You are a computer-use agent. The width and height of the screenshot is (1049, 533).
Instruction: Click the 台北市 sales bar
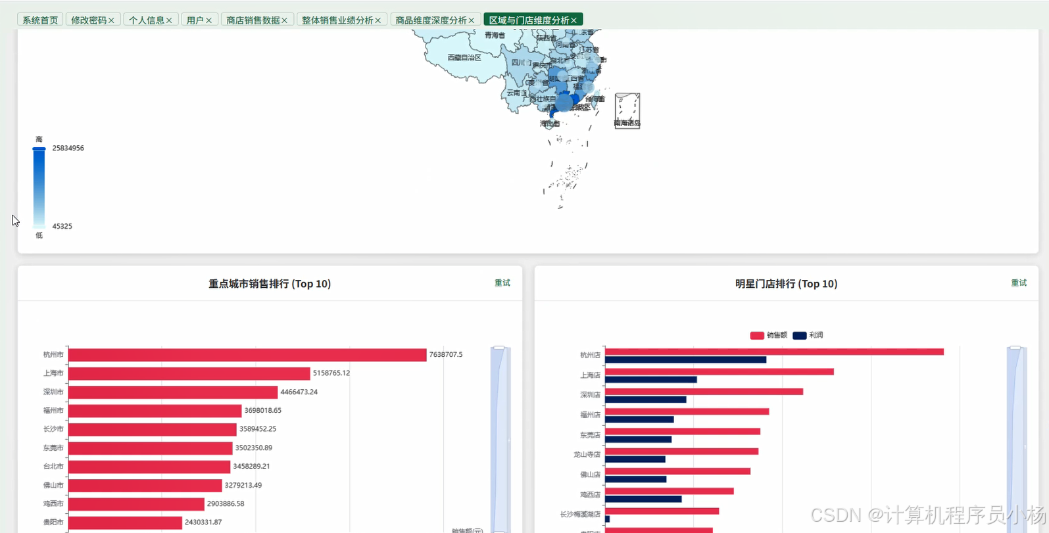[x=149, y=467]
